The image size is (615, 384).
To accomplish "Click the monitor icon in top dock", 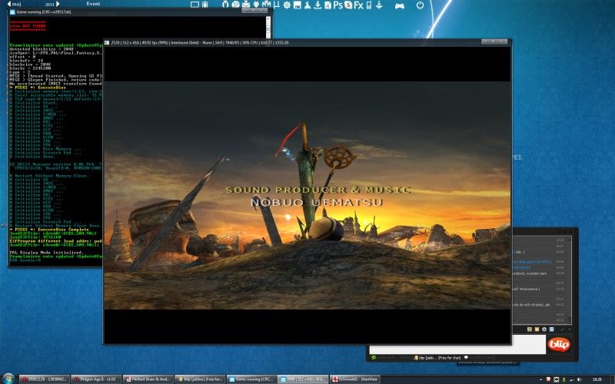I will tap(194, 5).
